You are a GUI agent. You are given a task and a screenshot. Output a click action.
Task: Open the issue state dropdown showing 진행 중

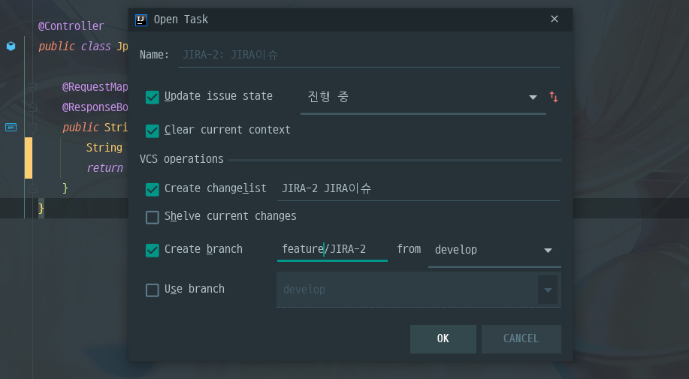click(423, 97)
